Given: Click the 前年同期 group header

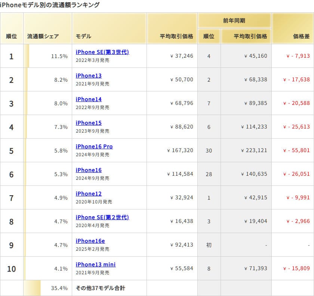Looking at the screenshot, I should [x=234, y=21].
